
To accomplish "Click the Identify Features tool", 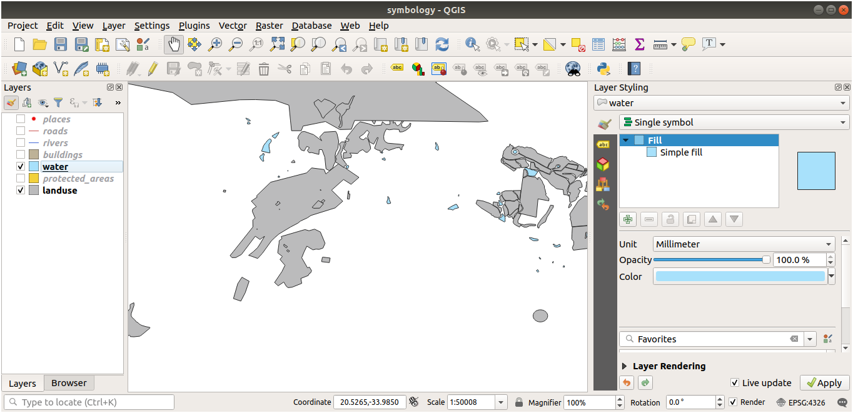I will pyautogui.click(x=472, y=44).
